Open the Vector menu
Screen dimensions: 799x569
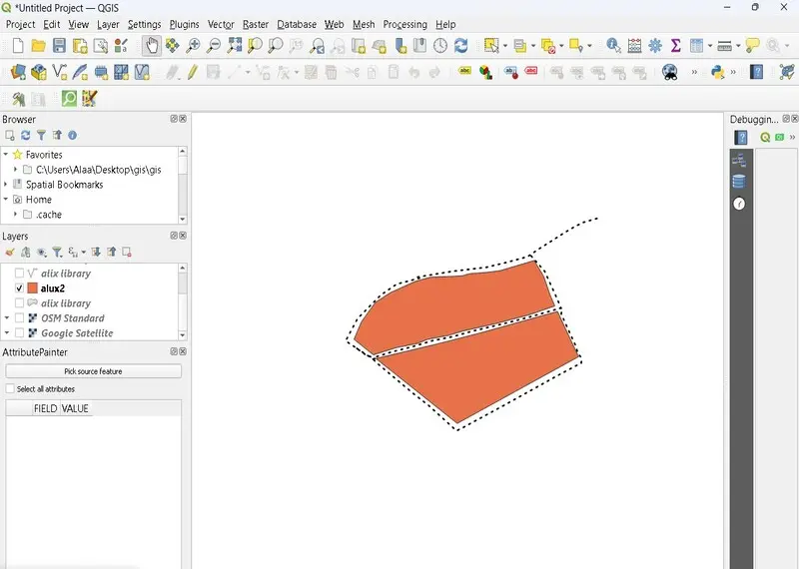(221, 24)
